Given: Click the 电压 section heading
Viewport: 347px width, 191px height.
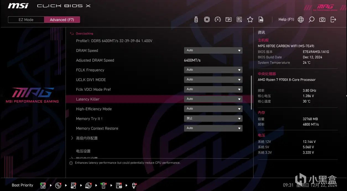Looking at the screenshot, I should pyautogui.click(x=261, y=135).
